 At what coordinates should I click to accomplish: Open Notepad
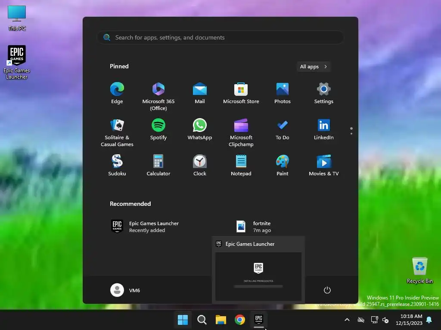(241, 165)
